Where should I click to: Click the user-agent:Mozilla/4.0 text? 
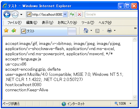pyautogui.click(x=26, y=74)
